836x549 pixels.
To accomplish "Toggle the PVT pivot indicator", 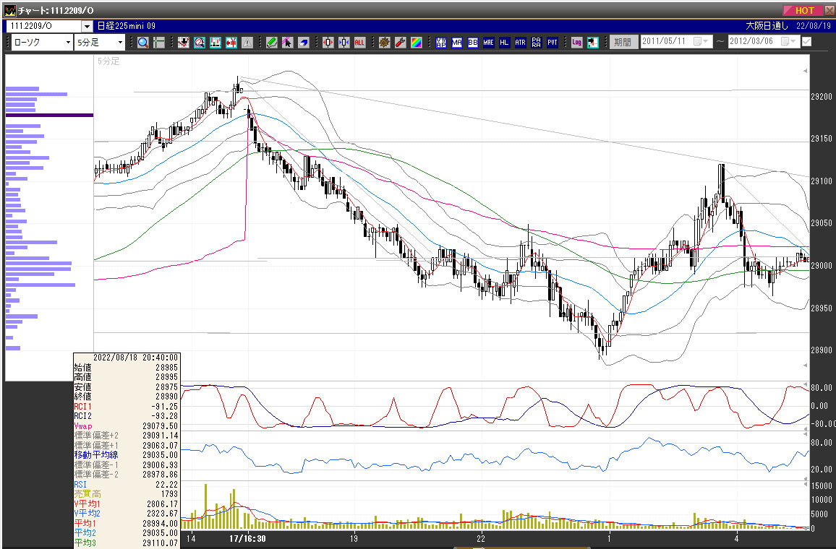I will click(x=553, y=43).
